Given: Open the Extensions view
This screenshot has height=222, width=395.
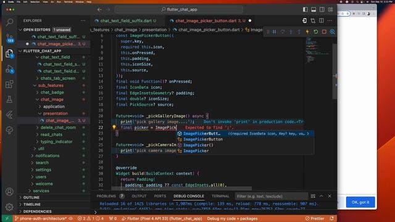Looking at the screenshot, I should click(x=10, y=84).
